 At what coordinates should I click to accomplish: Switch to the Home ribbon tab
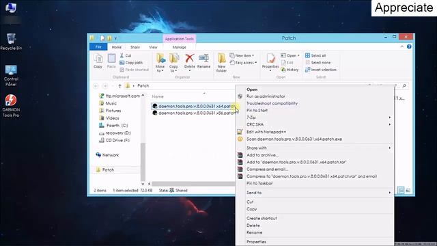pos(117,47)
